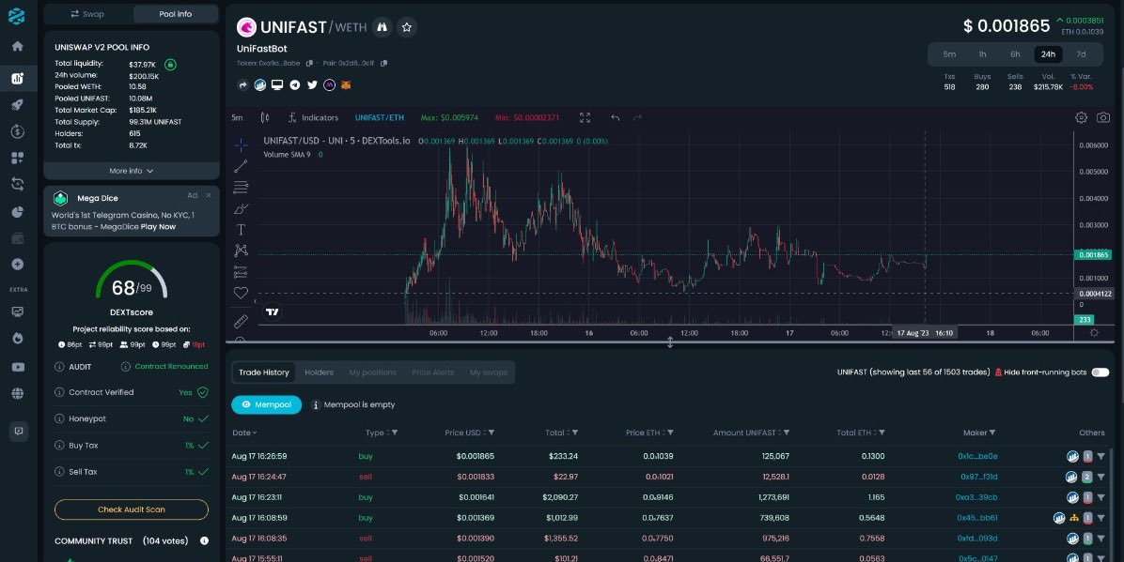The image size is (1124, 562).
Task: Undo the last chart action
Action: (615, 117)
